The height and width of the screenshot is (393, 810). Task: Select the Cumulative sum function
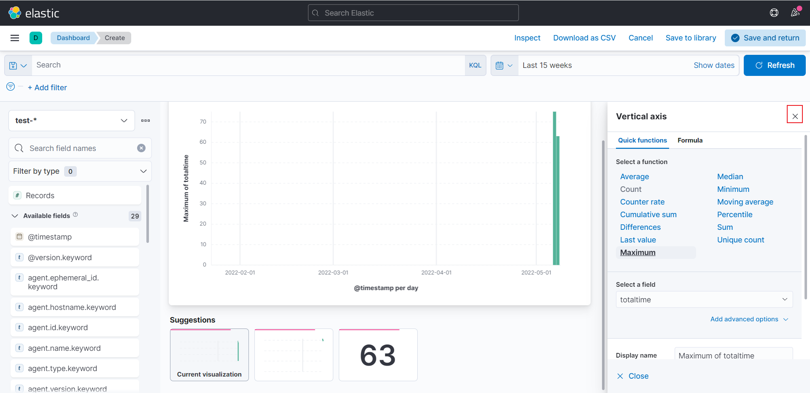point(648,215)
